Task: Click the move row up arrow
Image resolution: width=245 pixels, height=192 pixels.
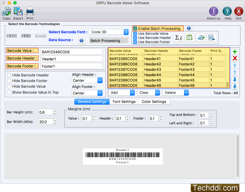Action: click(235, 72)
